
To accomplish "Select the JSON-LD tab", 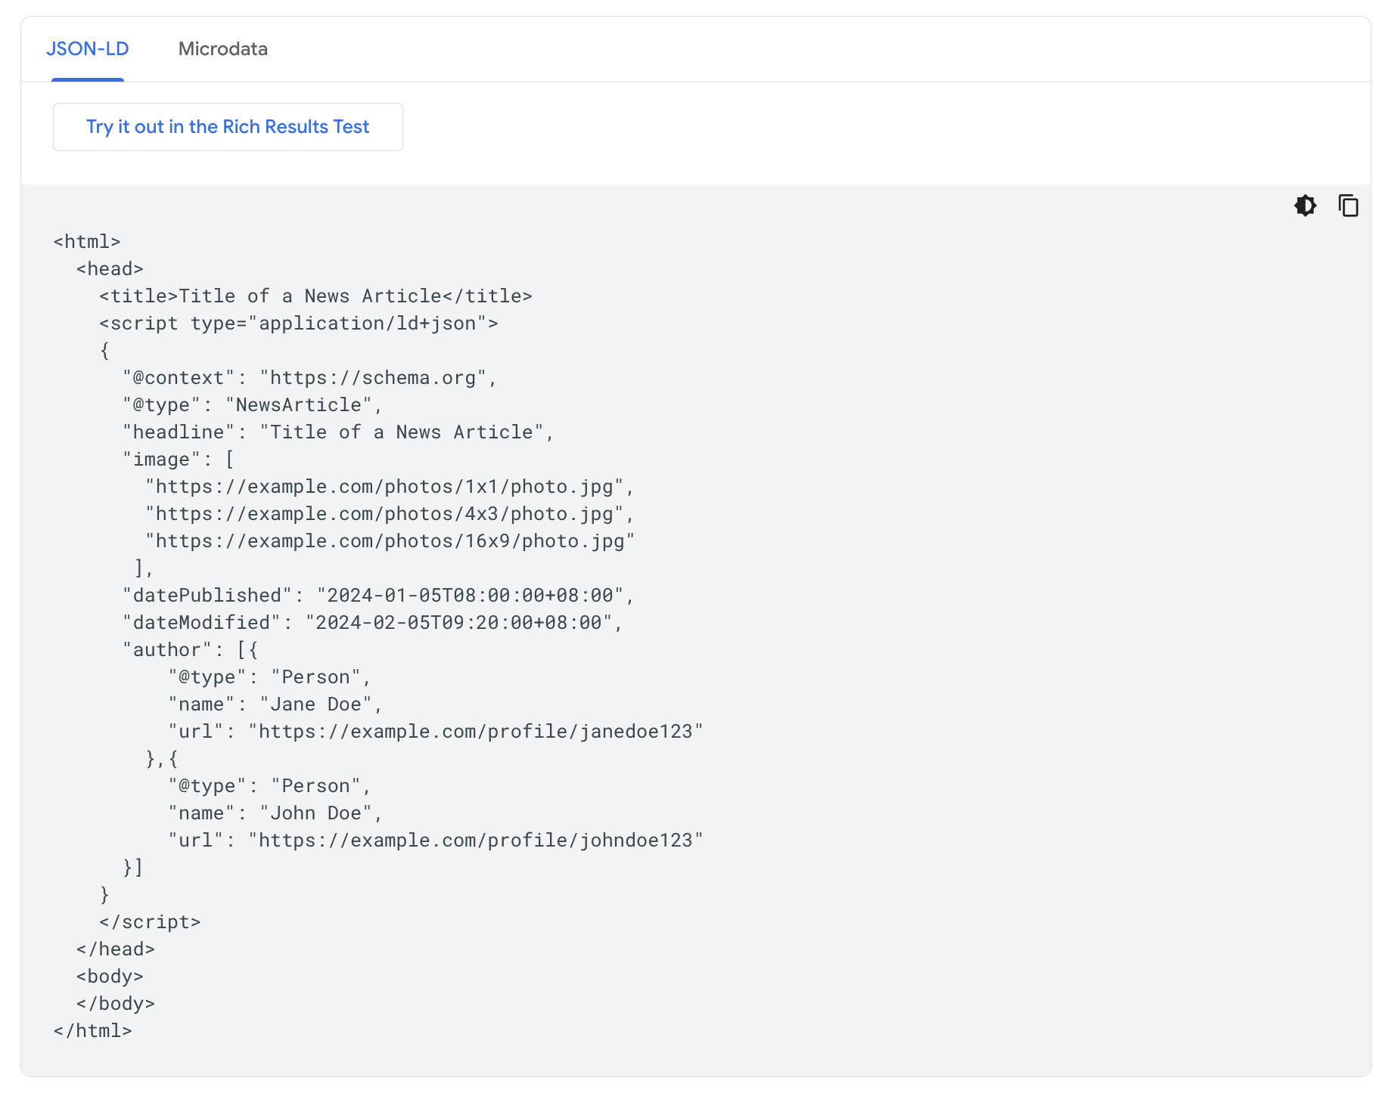I will pos(88,48).
